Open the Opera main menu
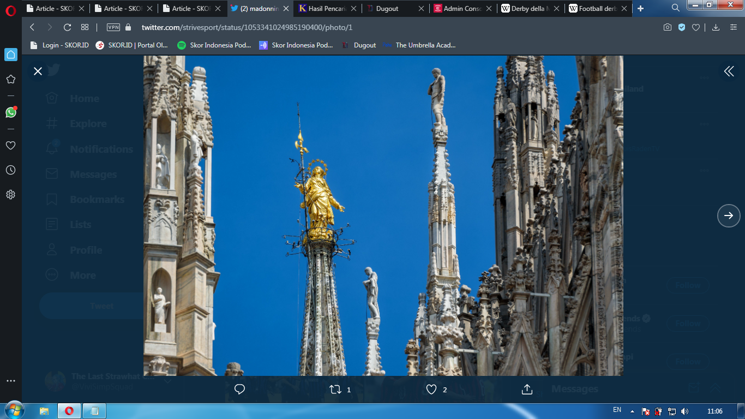Screen dimensions: 745x419 click(x=11, y=10)
